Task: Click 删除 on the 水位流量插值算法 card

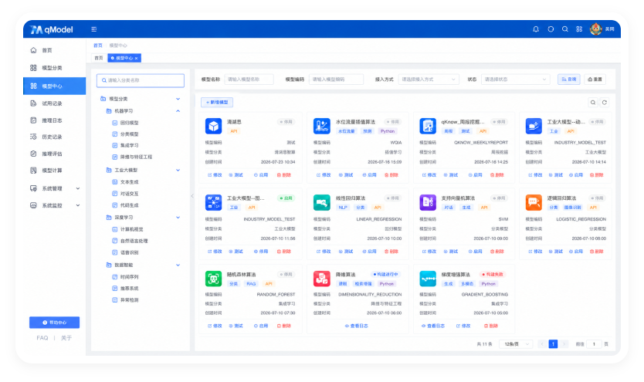Action: pos(391,175)
